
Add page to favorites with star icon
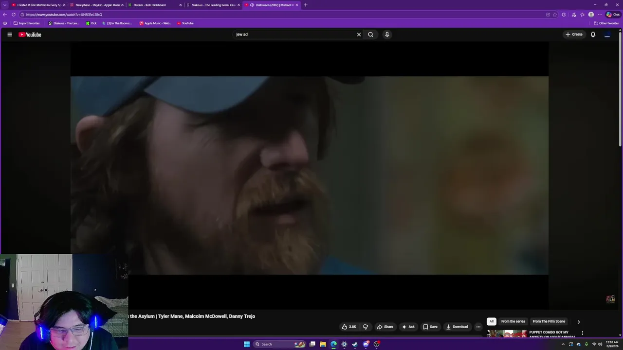554,15
